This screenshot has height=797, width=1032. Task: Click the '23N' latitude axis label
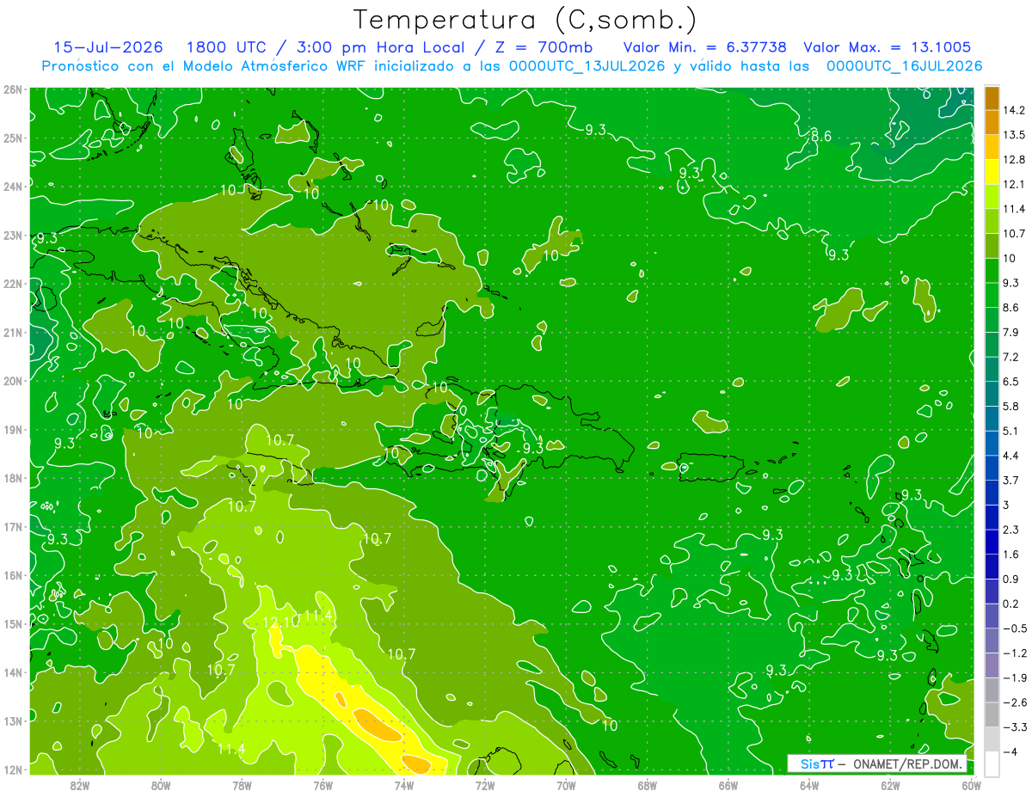click(x=12, y=235)
